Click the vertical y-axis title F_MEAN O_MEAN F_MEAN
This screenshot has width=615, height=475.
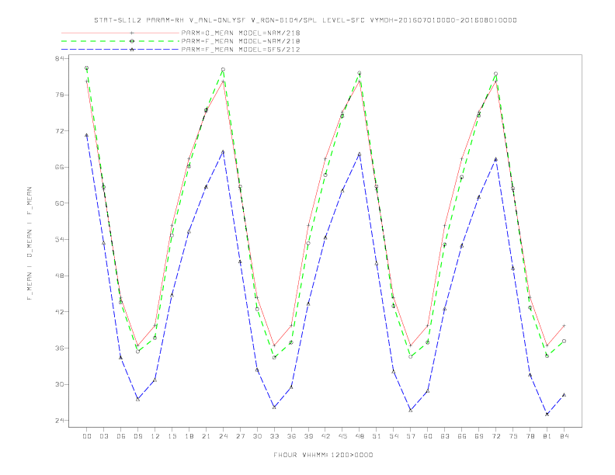point(30,244)
